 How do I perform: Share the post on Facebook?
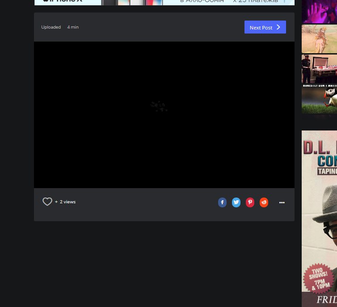point(222,202)
